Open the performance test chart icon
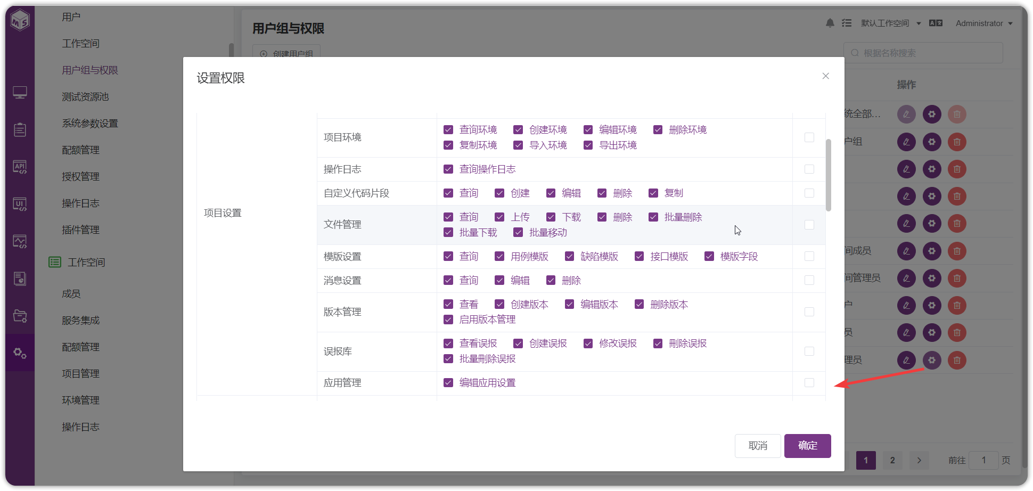This screenshot has width=1033, height=491. (20, 242)
